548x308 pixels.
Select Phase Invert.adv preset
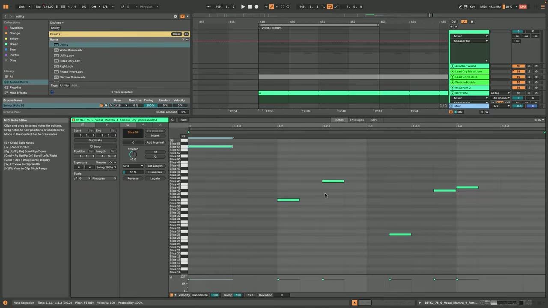click(71, 71)
